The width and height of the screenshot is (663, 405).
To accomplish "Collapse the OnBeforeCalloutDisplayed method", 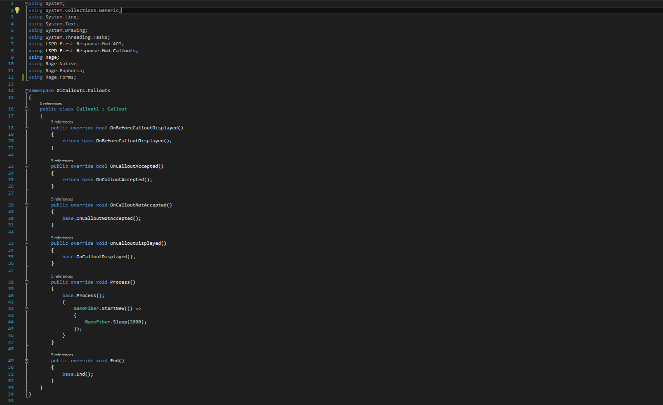I will 26,128.
